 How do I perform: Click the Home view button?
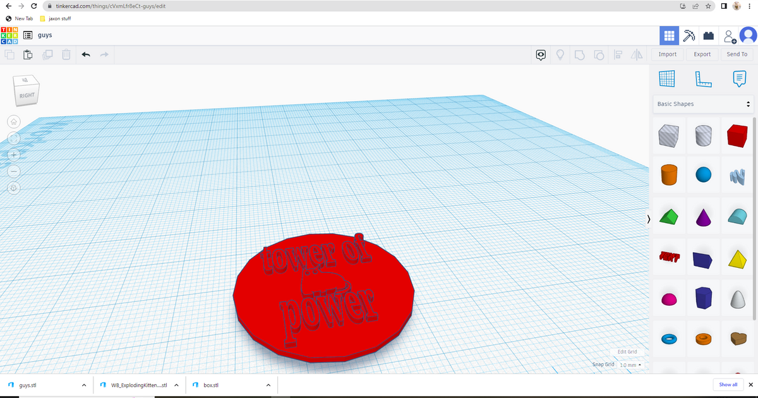[14, 121]
